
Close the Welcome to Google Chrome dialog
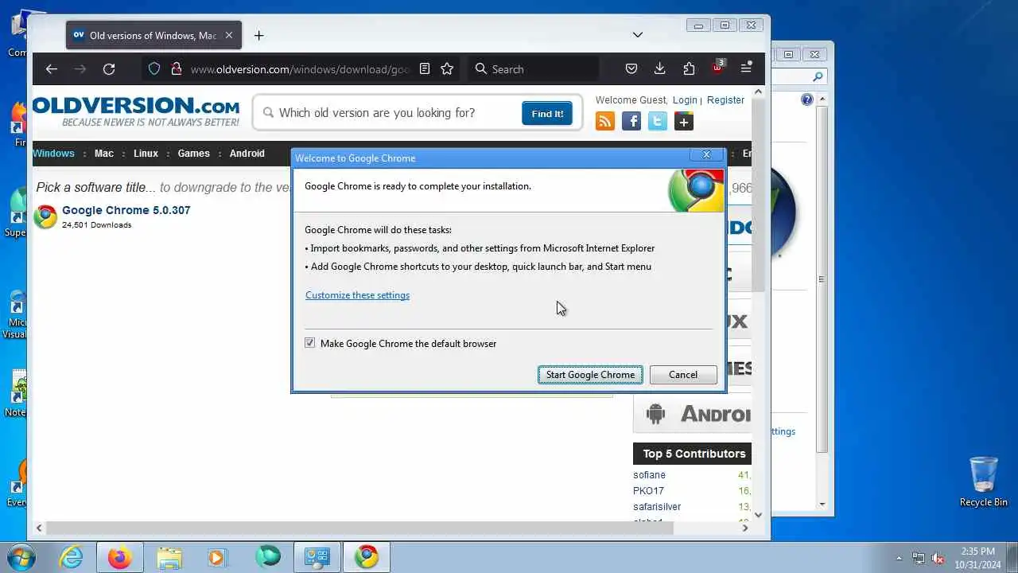click(x=706, y=155)
